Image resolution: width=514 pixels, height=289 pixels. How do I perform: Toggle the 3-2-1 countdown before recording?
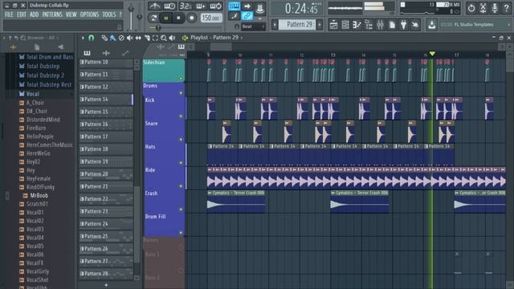pos(186,6)
